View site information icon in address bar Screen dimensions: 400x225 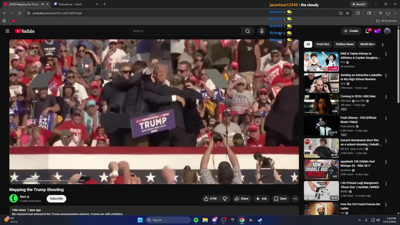pos(28,13)
